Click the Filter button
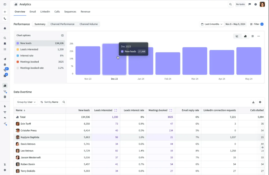269x175 pixels. [x=256, y=24]
